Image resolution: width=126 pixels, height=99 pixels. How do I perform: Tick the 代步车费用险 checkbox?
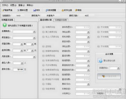[x=43, y=65]
